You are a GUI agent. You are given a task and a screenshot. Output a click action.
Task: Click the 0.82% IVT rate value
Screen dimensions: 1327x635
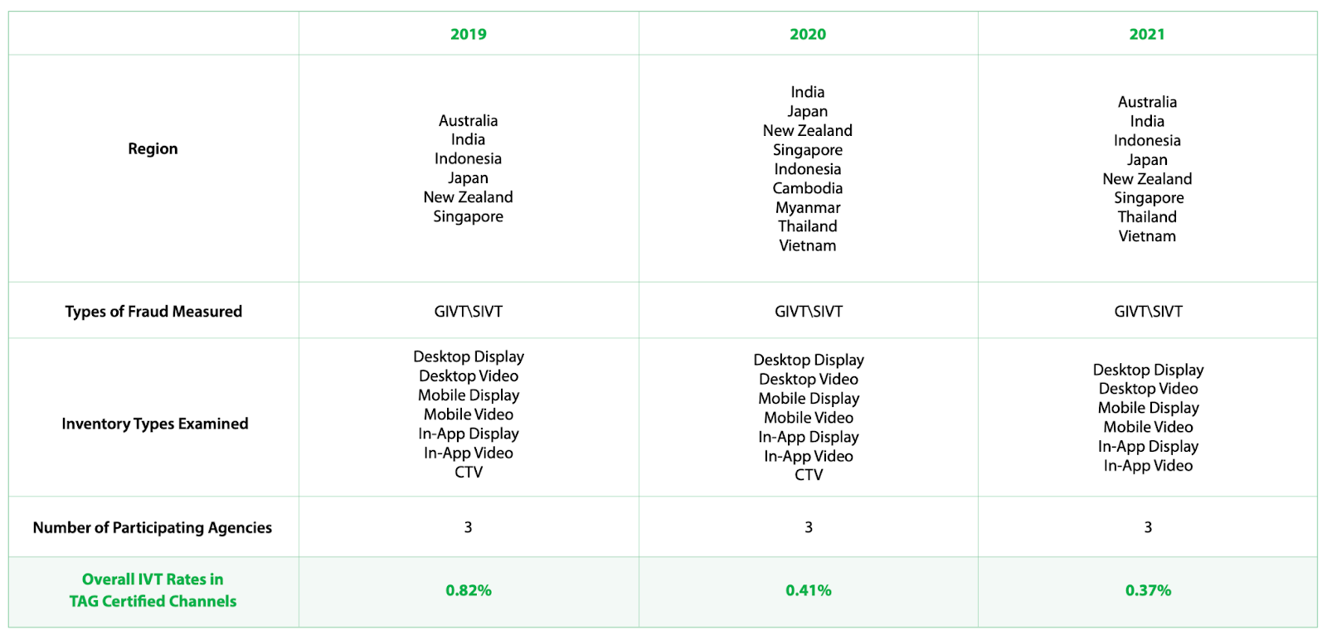[469, 590]
